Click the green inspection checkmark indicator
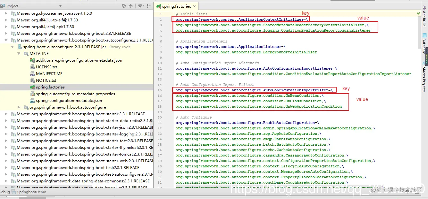The width and height of the screenshot is (428, 199). [418, 13]
